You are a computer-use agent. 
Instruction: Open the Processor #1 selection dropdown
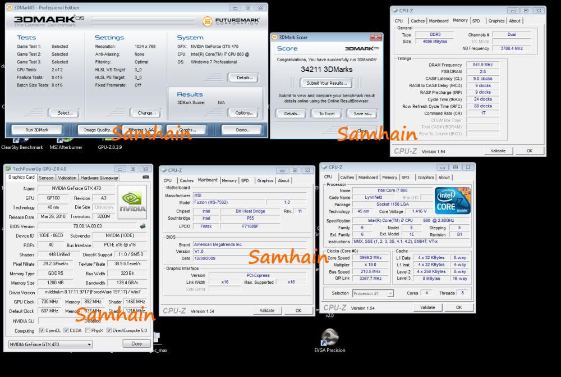(373, 293)
